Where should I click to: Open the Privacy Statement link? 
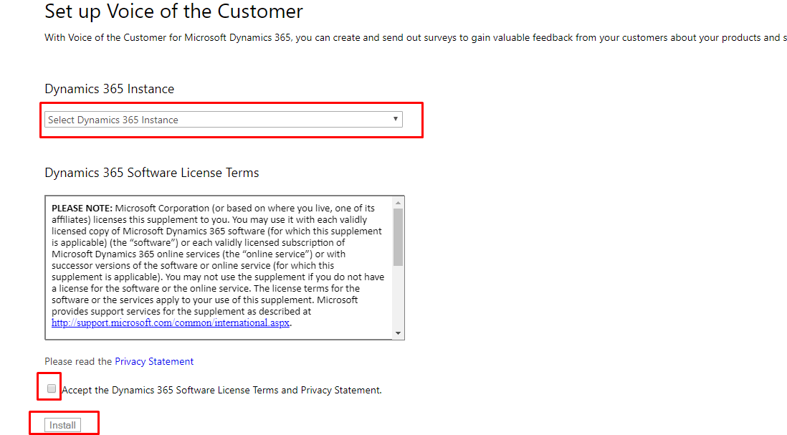154,361
